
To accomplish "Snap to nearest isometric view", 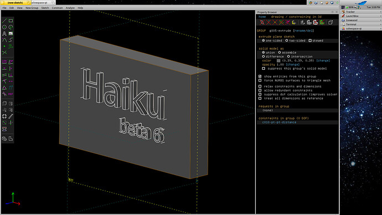I will [4, 139].
